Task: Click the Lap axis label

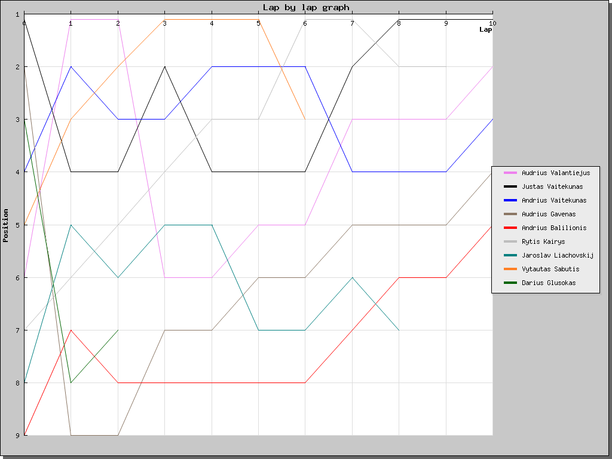Action: click(485, 30)
